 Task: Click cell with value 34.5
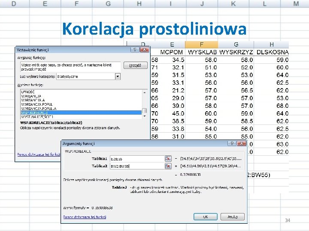point(172,60)
